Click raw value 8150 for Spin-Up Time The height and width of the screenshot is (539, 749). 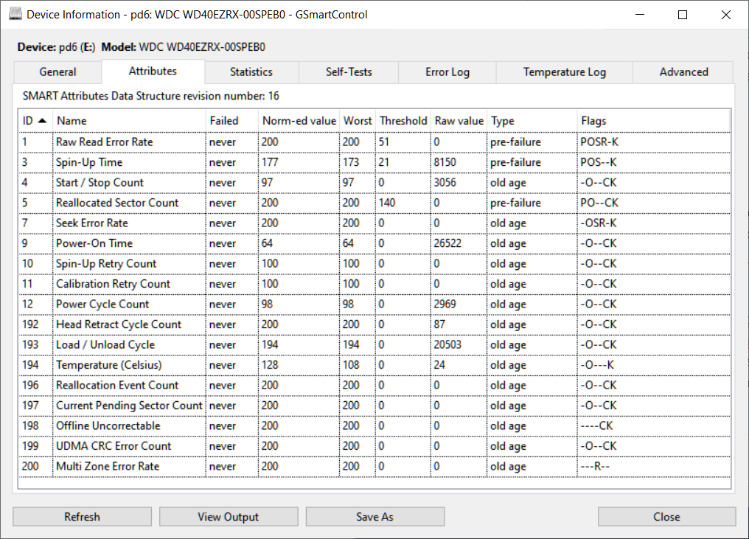[445, 162]
